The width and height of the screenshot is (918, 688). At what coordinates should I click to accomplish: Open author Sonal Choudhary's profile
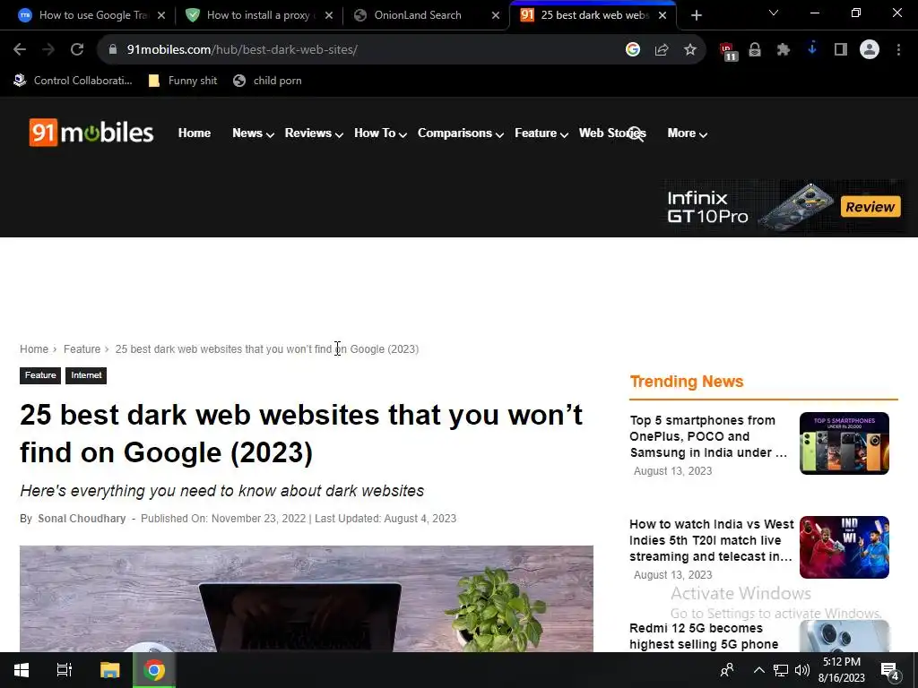[x=82, y=519]
